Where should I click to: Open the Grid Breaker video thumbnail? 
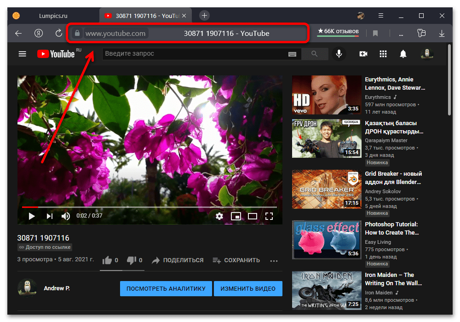(x=327, y=190)
